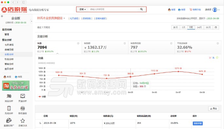Click the gear icon above 企业版

(2, 16)
